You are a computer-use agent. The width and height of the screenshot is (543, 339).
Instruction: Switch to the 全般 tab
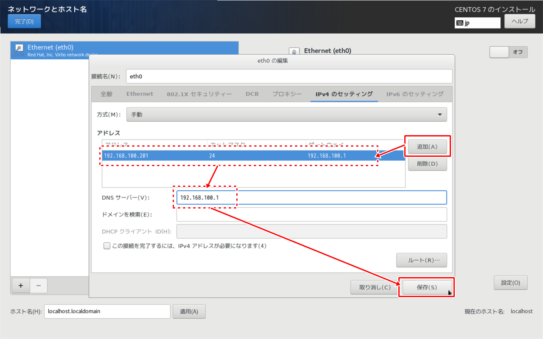click(106, 94)
